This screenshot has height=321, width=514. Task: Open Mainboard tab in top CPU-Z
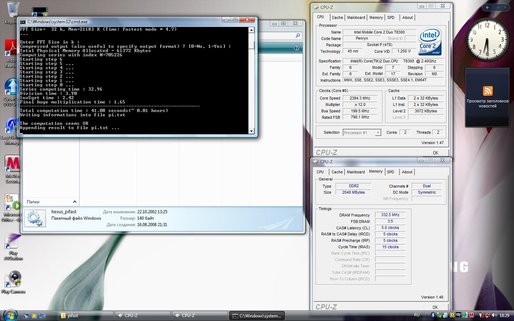pyautogui.click(x=356, y=17)
